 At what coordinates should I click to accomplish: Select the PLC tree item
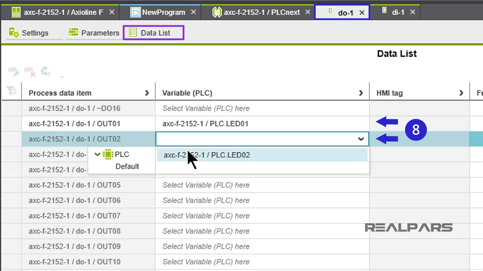122,154
